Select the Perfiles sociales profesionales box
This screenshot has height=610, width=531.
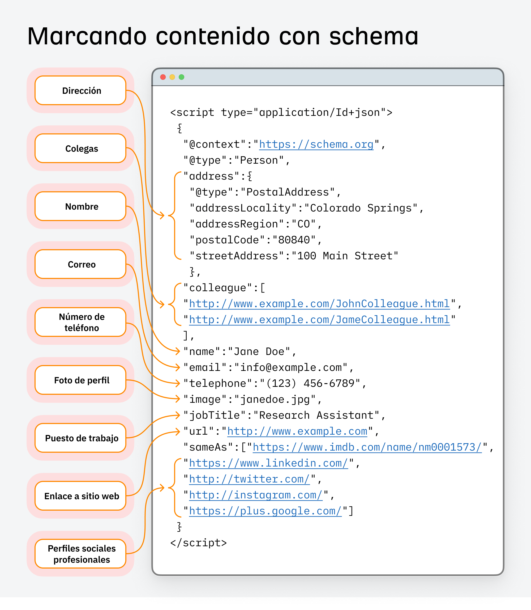[x=80, y=554]
